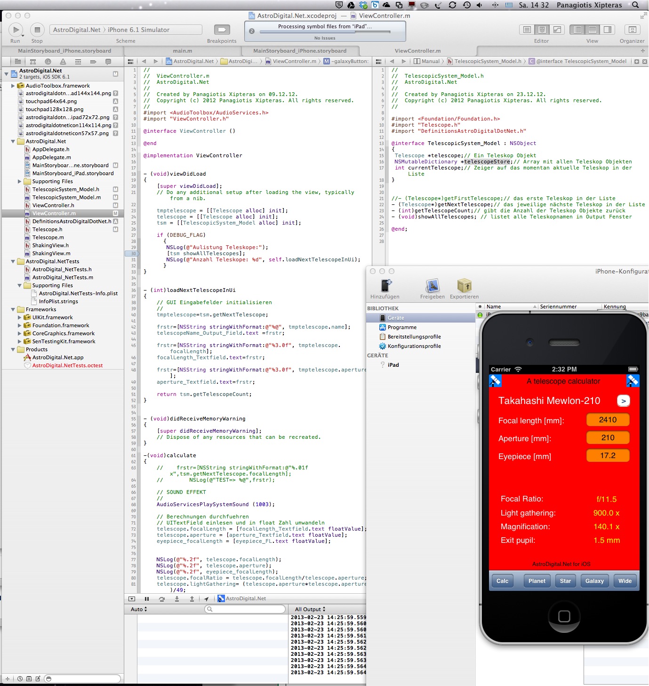
Task: Tap Calc button in the simulator
Action: coord(503,581)
